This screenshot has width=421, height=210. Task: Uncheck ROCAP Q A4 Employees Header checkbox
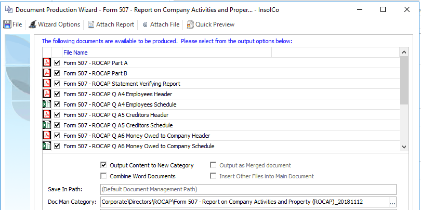(x=57, y=94)
